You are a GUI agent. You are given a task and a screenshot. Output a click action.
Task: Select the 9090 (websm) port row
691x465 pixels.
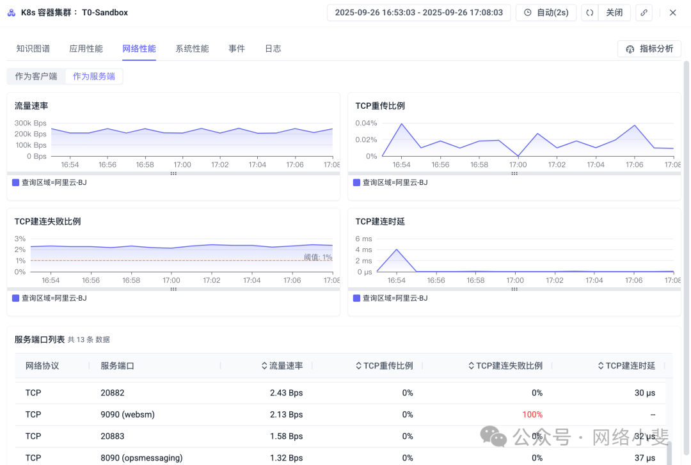(128, 414)
